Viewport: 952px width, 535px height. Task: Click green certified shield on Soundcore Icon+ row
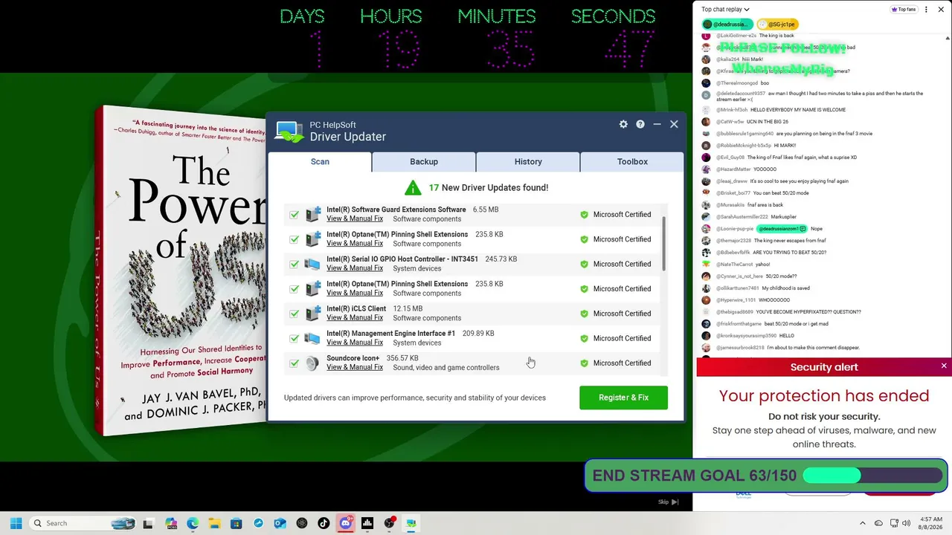tap(584, 363)
